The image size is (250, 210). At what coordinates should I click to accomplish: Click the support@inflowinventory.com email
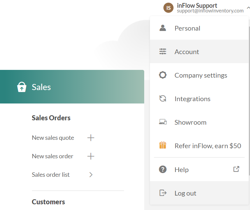click(210, 11)
